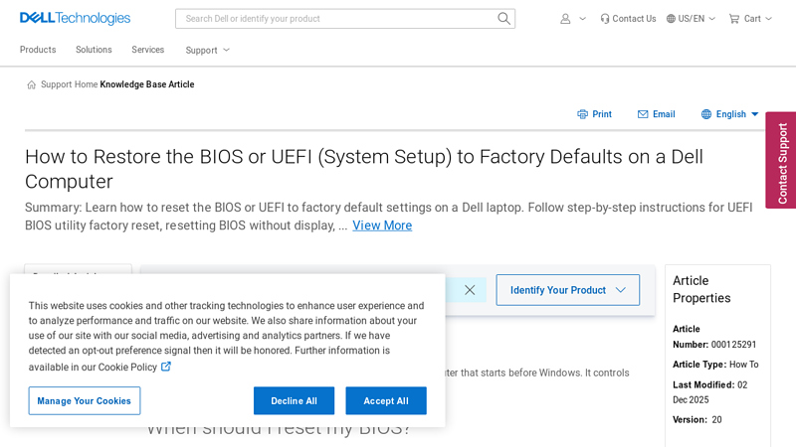
Task: Click the Last Modified date text
Action: [710, 392]
